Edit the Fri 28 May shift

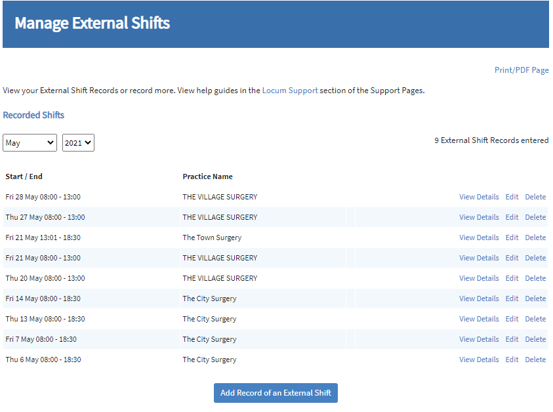point(512,197)
